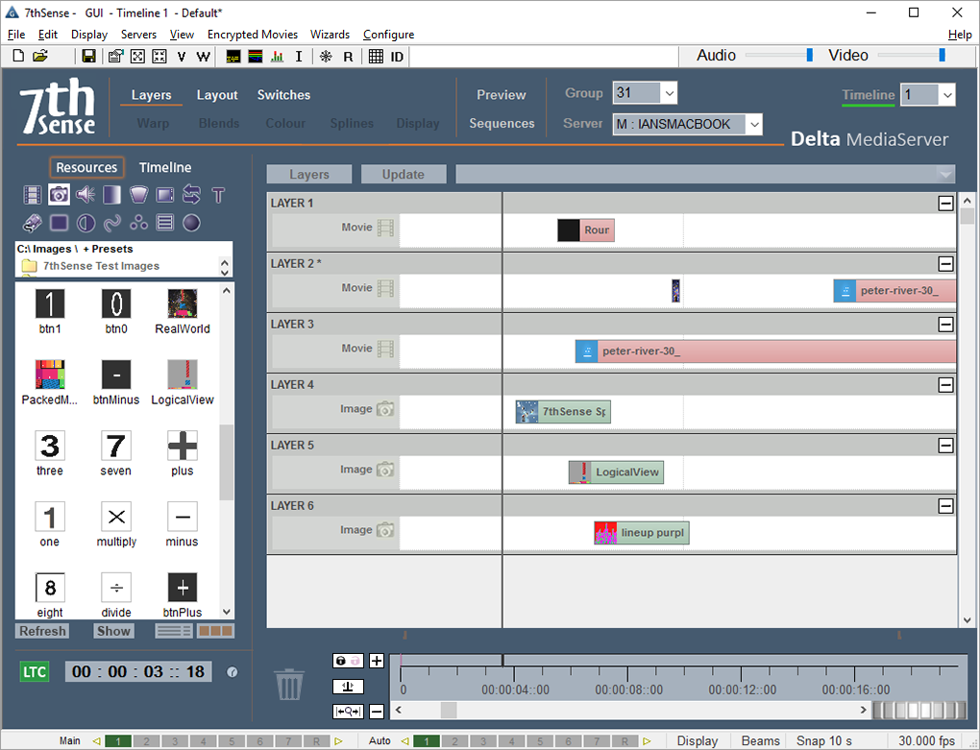This screenshot has width=980, height=750.
Task: Select Auto playback button 3
Action: click(483, 741)
